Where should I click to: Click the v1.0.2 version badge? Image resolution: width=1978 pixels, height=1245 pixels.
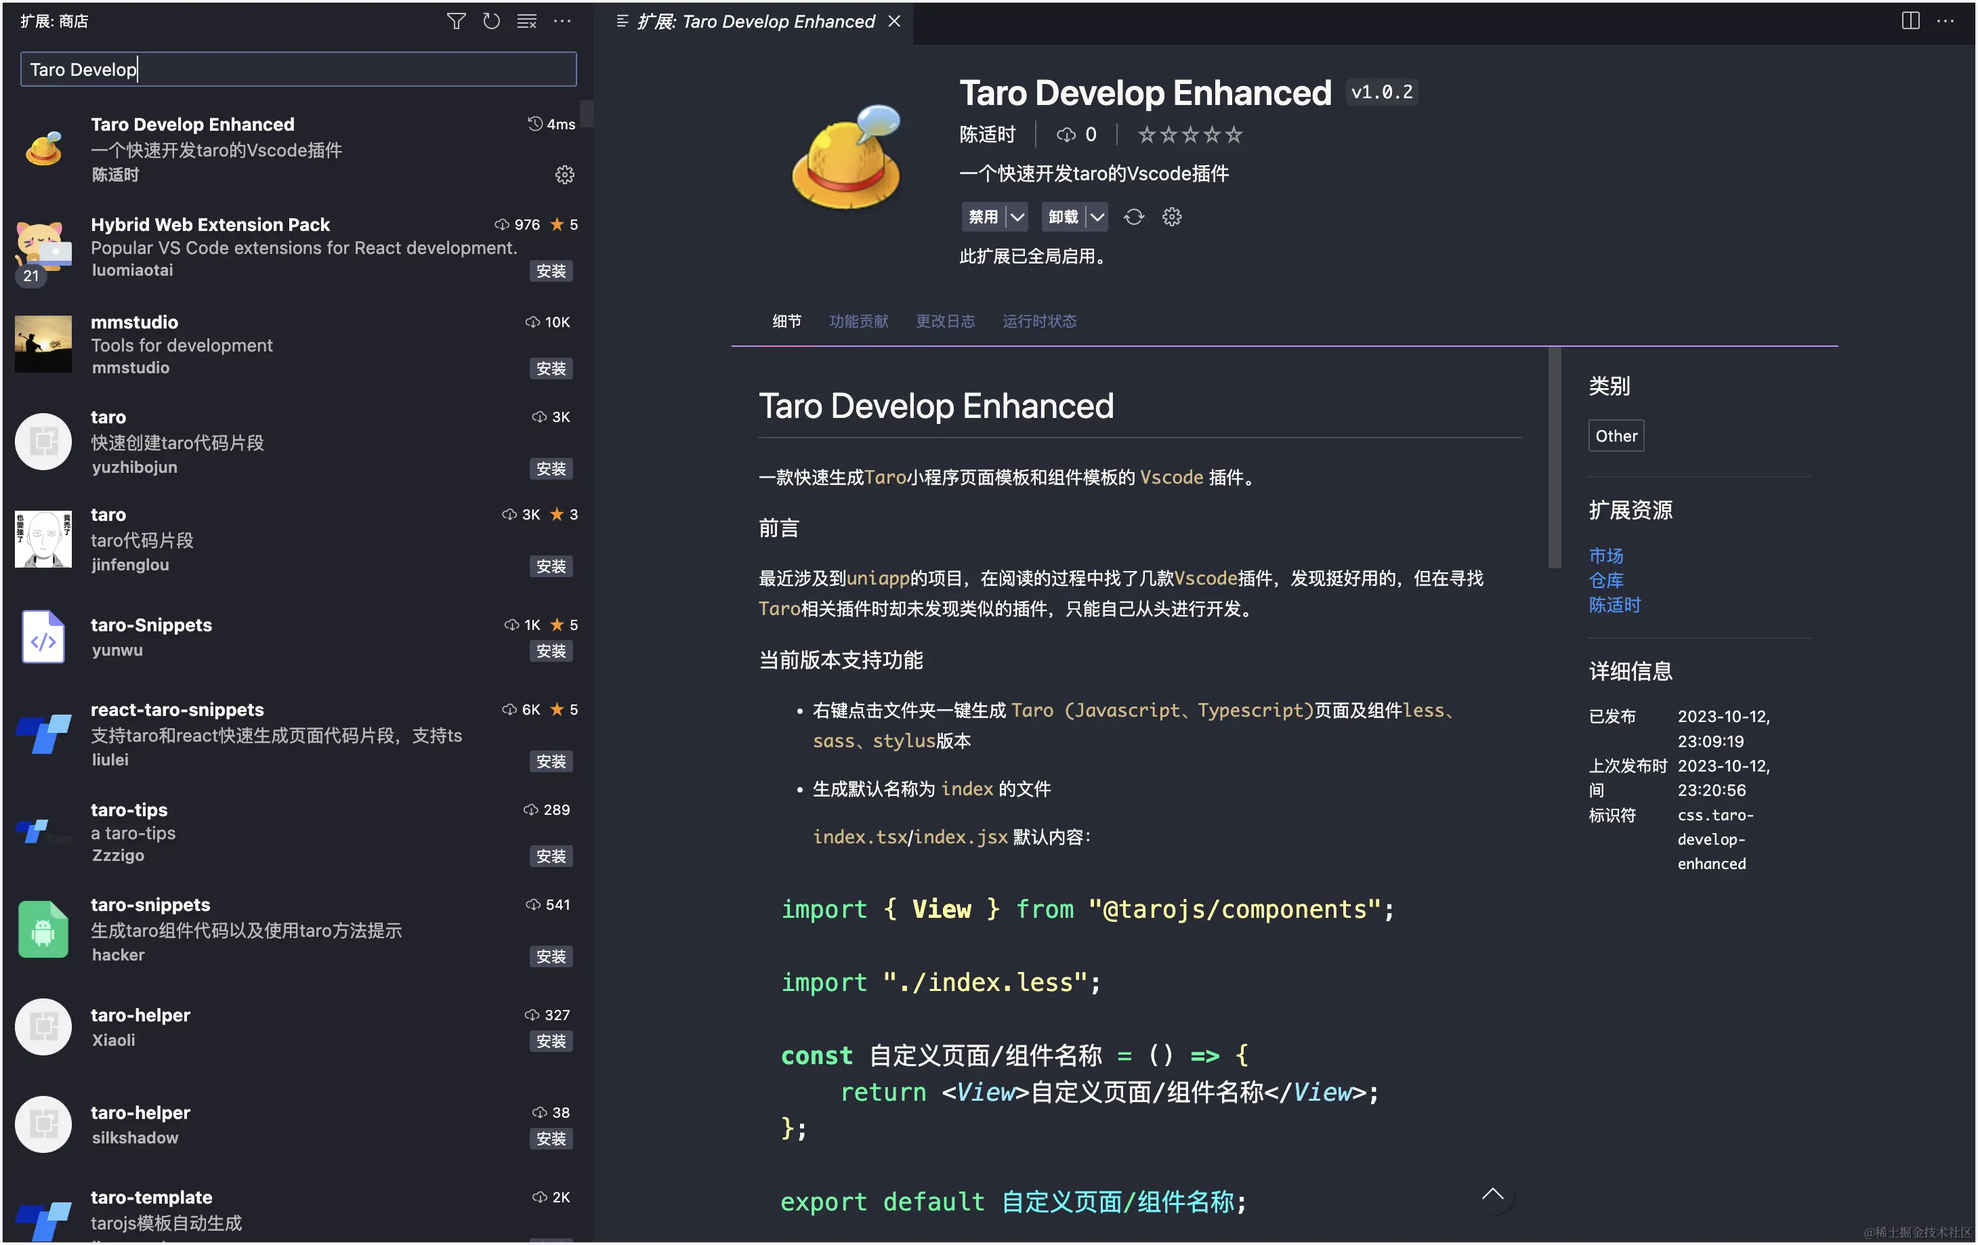click(x=1383, y=92)
